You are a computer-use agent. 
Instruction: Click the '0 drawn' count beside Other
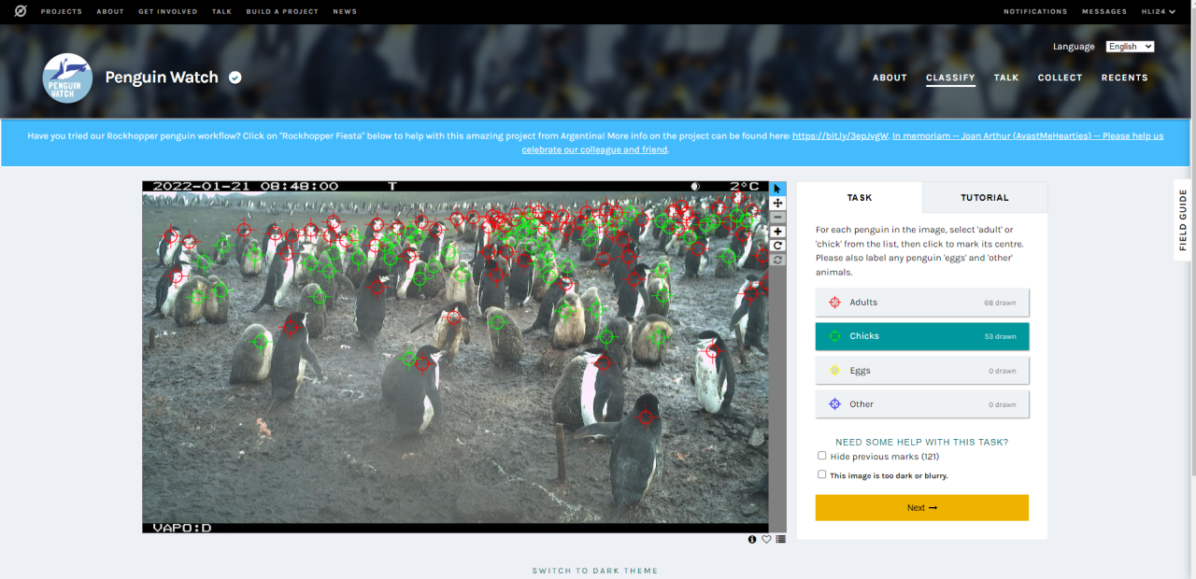pyautogui.click(x=1003, y=404)
